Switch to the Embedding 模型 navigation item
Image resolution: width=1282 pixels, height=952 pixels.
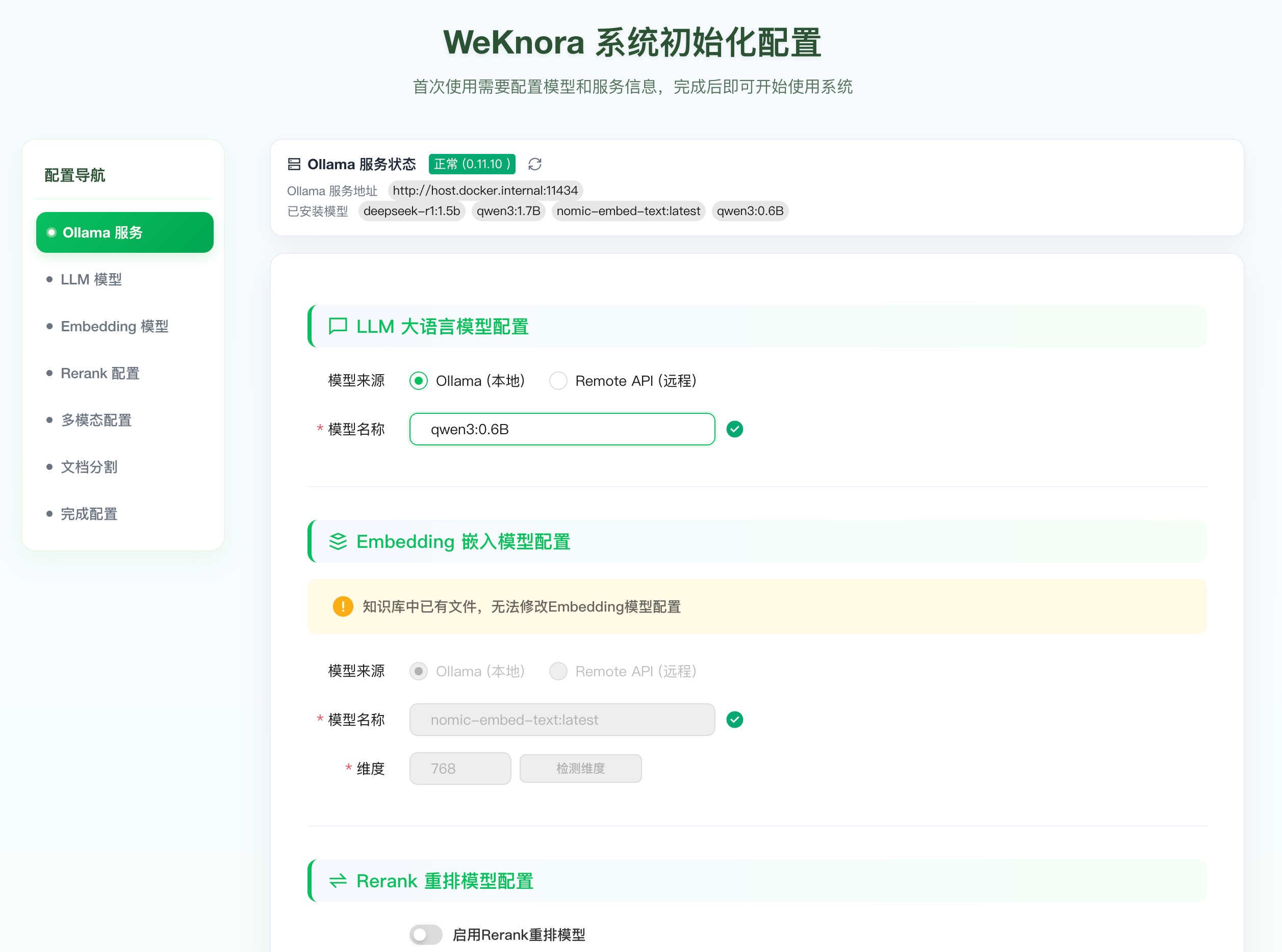coord(114,326)
